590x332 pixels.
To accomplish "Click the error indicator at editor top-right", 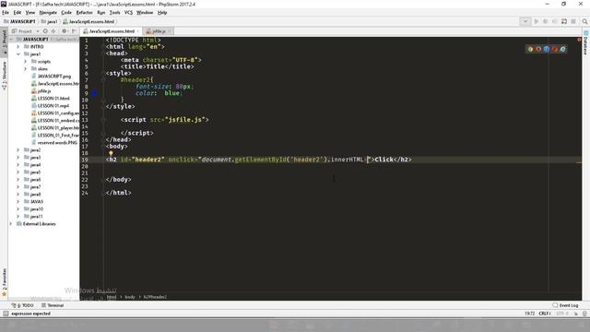I will [x=579, y=40].
